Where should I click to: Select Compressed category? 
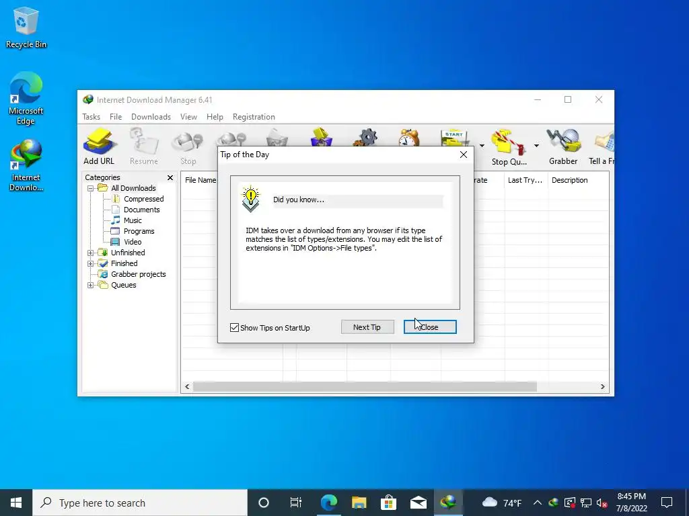[x=143, y=199]
